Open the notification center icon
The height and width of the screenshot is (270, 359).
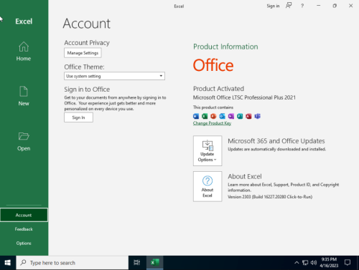(x=348, y=263)
